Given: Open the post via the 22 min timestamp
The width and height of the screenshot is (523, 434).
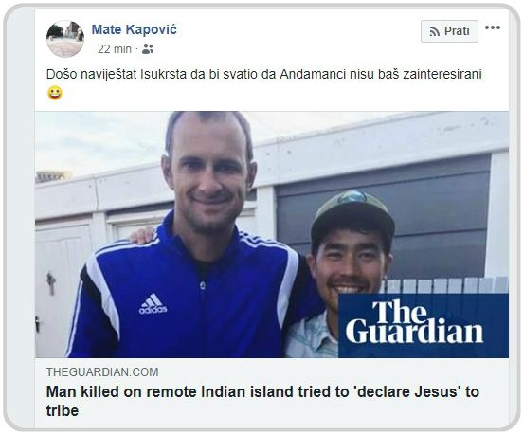Looking at the screenshot, I should pyautogui.click(x=115, y=49).
